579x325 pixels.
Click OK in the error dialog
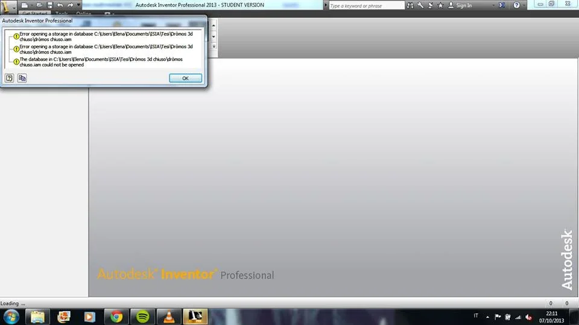tap(185, 78)
